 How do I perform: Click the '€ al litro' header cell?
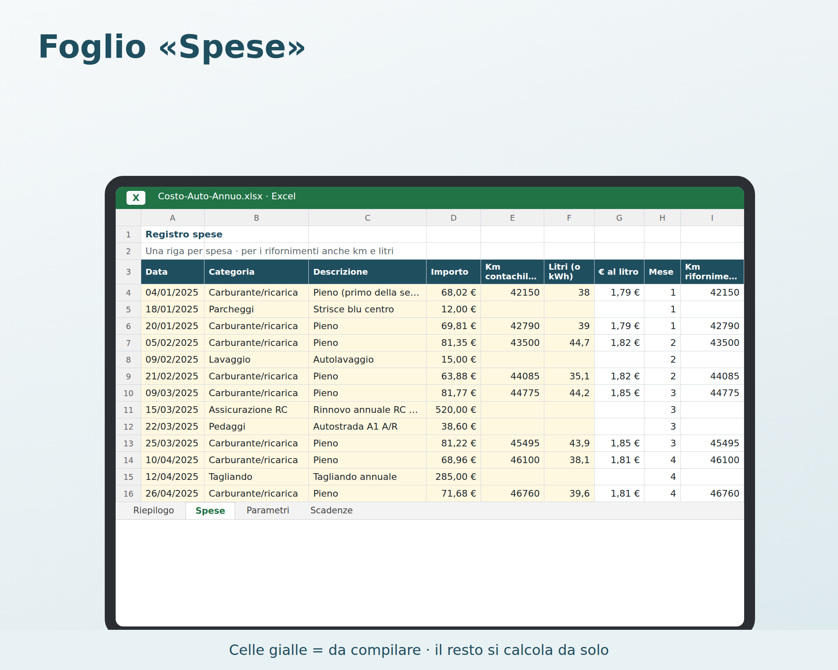point(619,272)
